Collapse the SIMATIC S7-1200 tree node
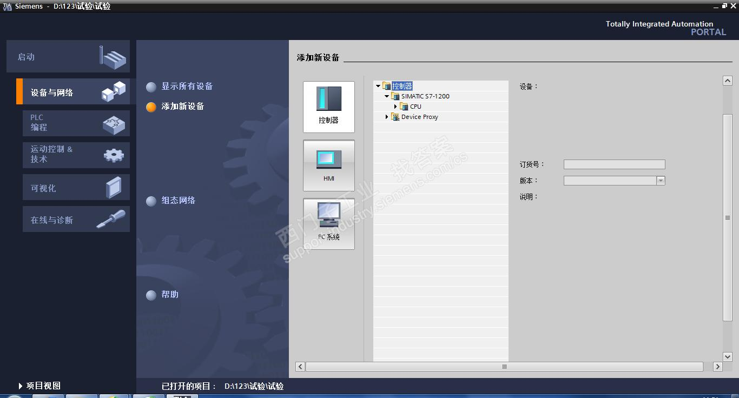Screen dimensions: 739x398 387,96
